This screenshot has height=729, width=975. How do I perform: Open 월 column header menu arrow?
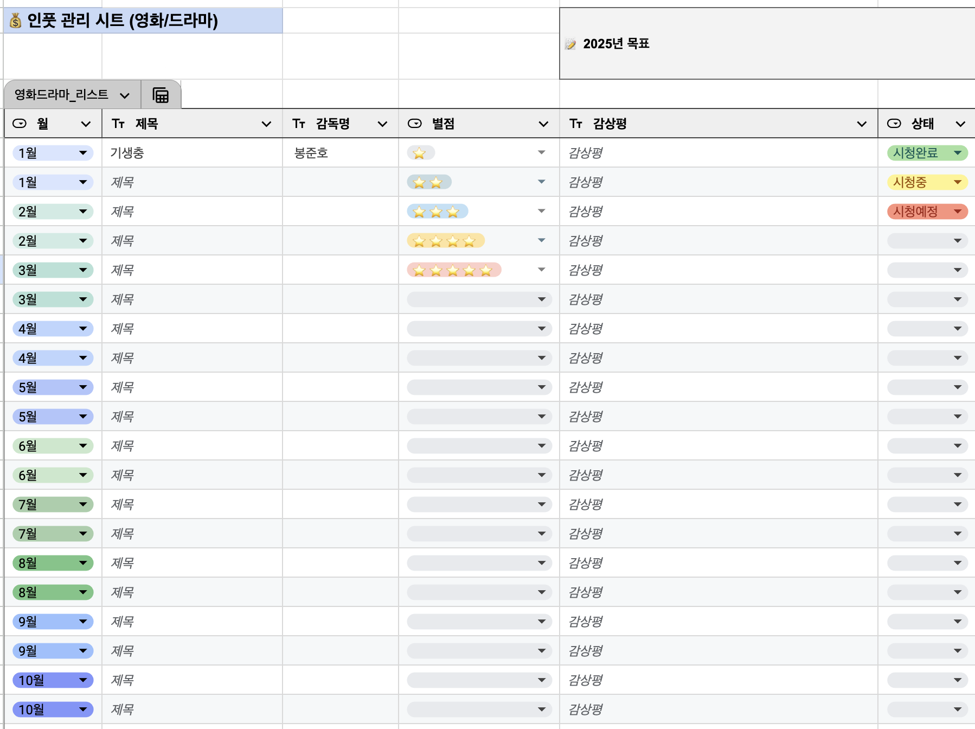pos(86,124)
